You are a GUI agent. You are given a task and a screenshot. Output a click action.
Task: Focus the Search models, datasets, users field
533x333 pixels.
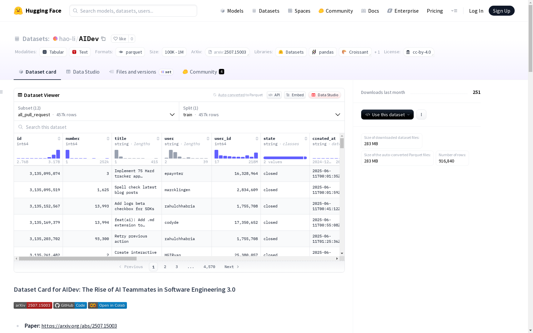click(x=133, y=11)
